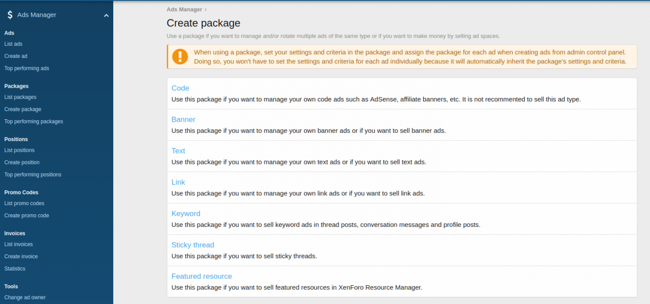Open "List promo codes"

coord(23,203)
